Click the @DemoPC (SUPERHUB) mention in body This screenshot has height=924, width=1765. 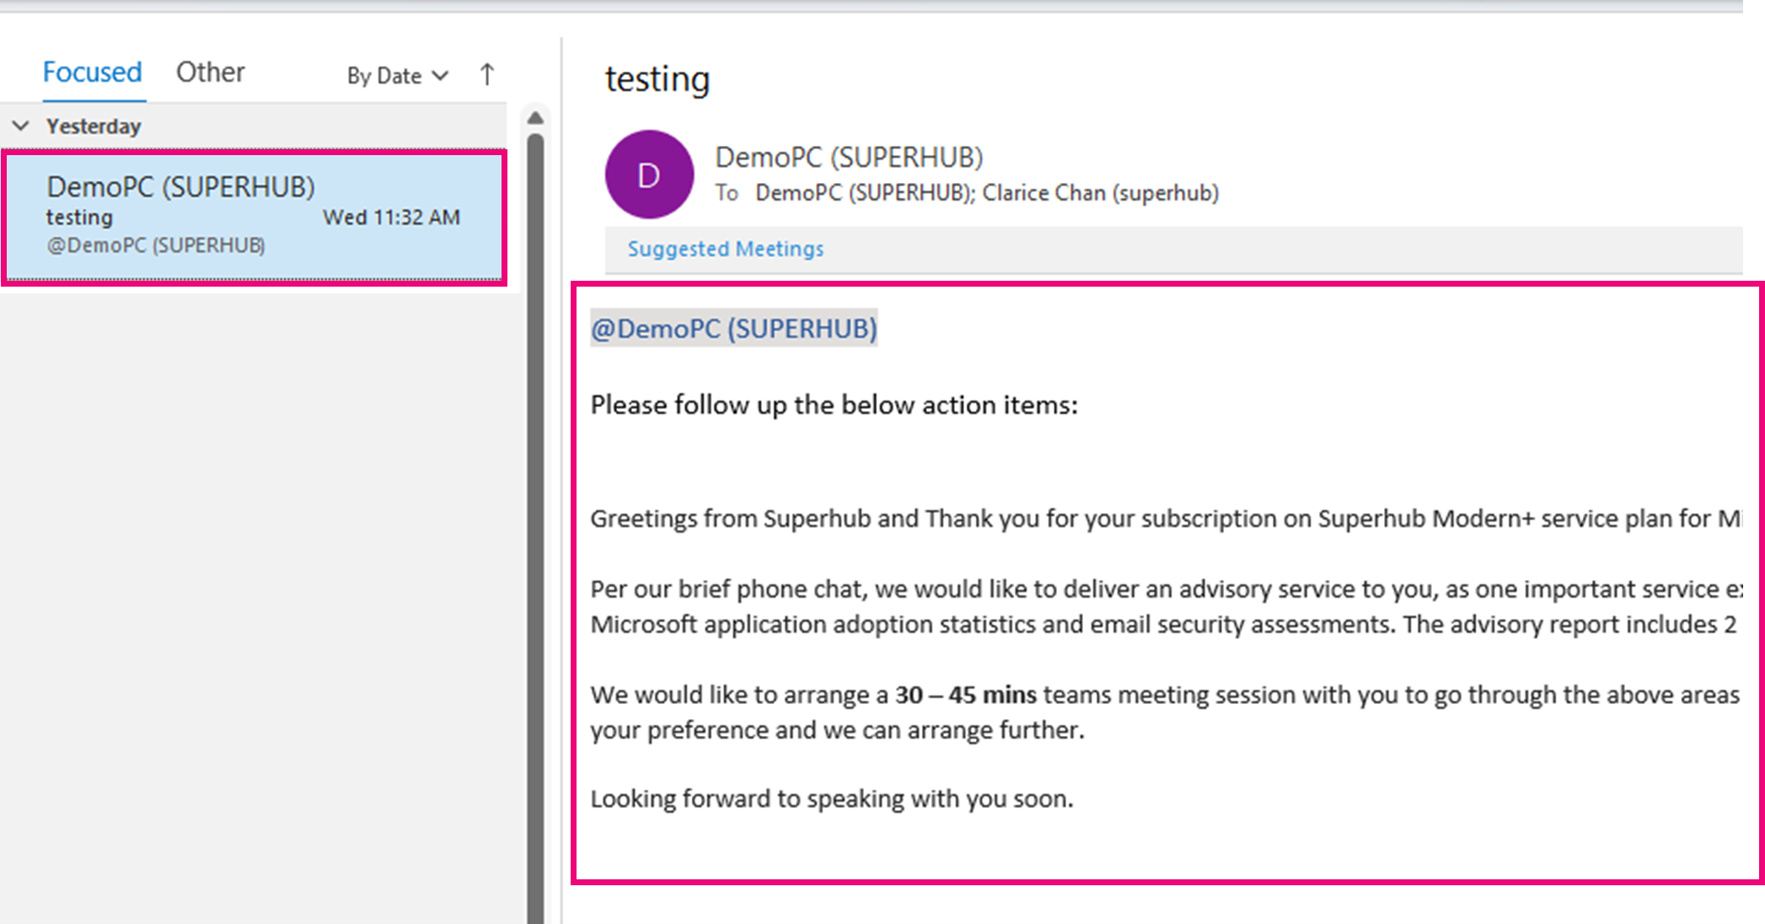point(733,328)
